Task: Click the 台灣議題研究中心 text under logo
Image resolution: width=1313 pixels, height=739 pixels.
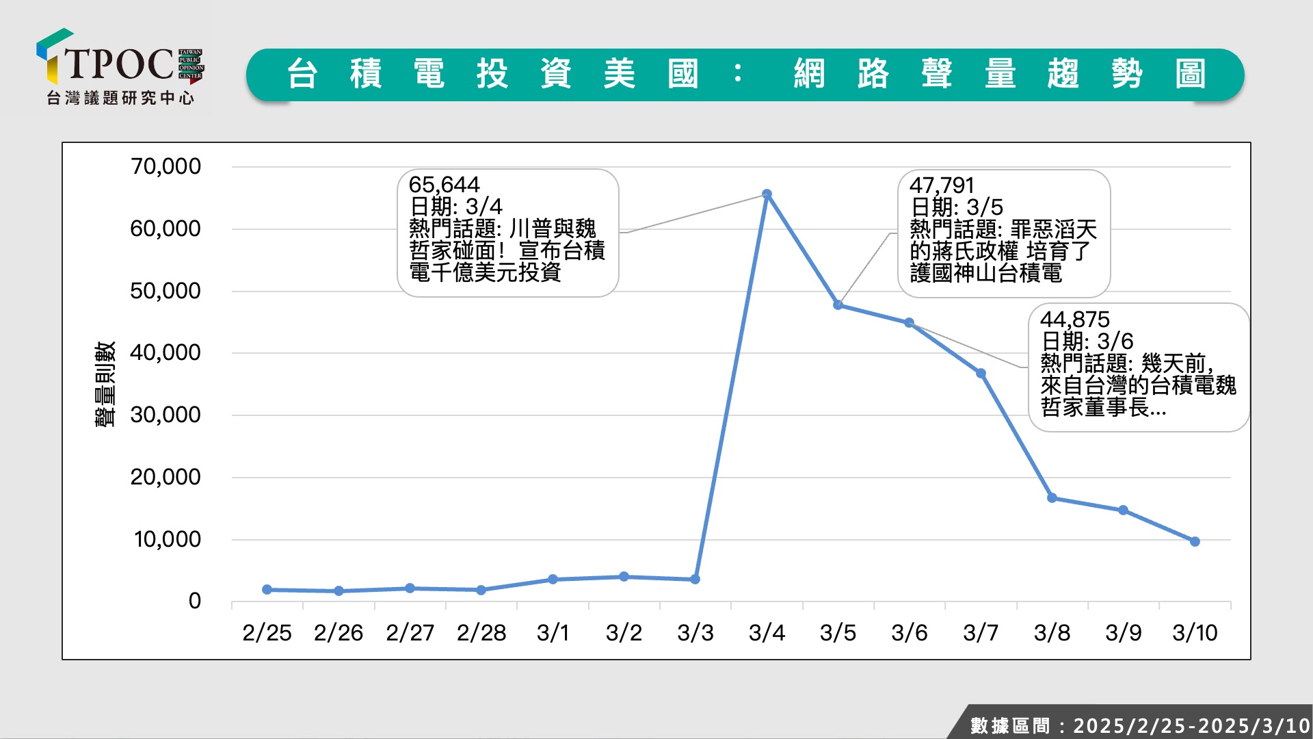Action: (120, 99)
